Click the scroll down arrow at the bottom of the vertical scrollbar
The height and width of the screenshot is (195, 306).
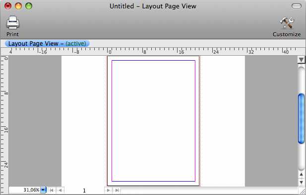(302, 182)
